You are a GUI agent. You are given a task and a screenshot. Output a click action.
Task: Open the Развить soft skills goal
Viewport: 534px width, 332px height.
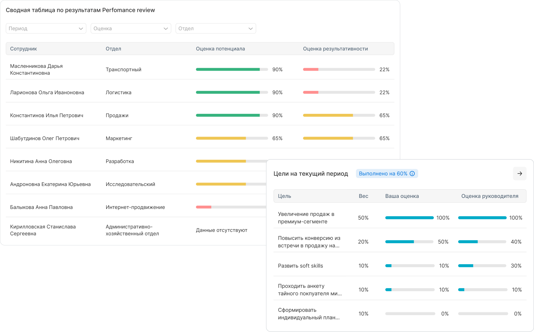point(300,266)
